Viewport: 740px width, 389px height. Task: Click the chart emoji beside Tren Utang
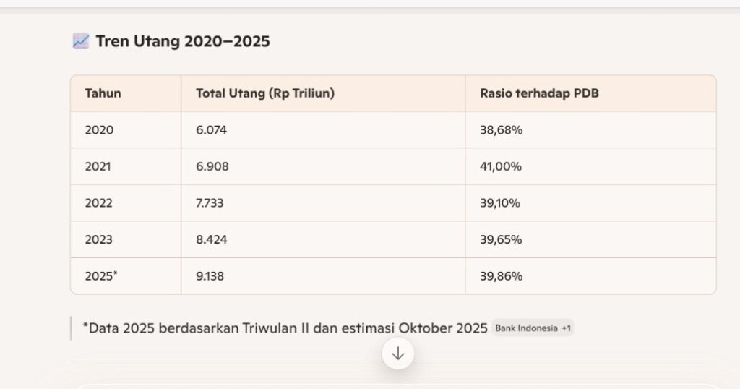(80, 41)
